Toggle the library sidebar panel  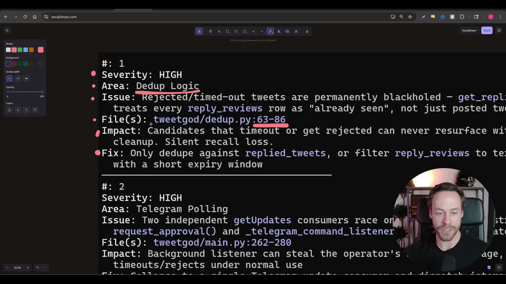click(x=499, y=31)
